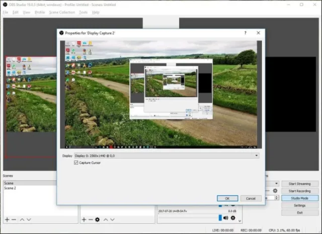Add a new scene with the plus icon
The image size is (322, 234).
click(x=7, y=219)
